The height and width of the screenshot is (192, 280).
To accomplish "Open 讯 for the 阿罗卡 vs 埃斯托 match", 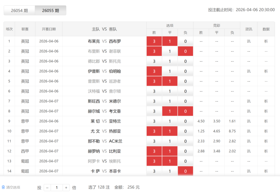I will click(x=248, y=161).
